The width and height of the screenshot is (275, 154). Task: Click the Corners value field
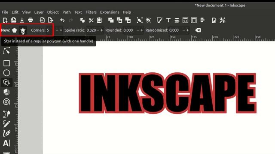click(x=50, y=30)
